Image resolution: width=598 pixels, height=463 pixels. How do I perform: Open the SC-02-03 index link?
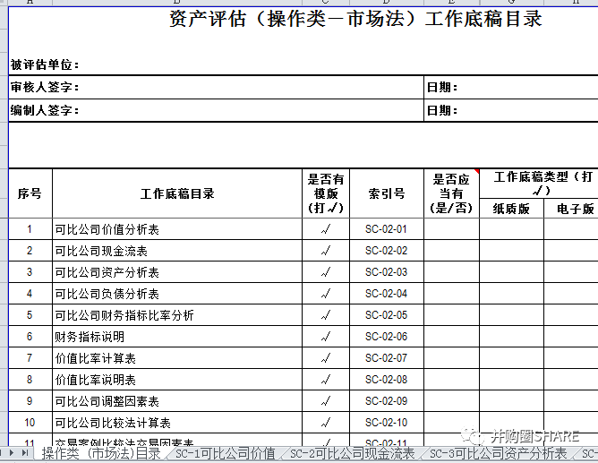point(386,272)
